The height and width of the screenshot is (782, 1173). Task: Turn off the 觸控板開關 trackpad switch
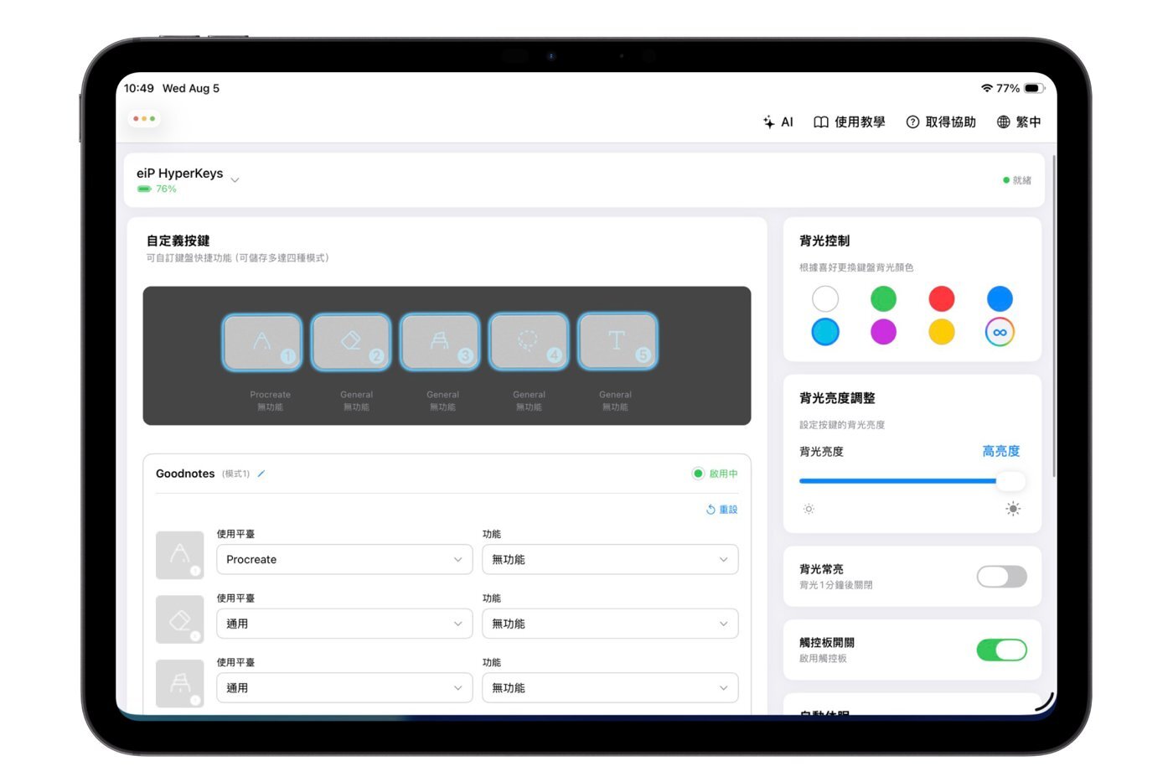coord(1001,650)
